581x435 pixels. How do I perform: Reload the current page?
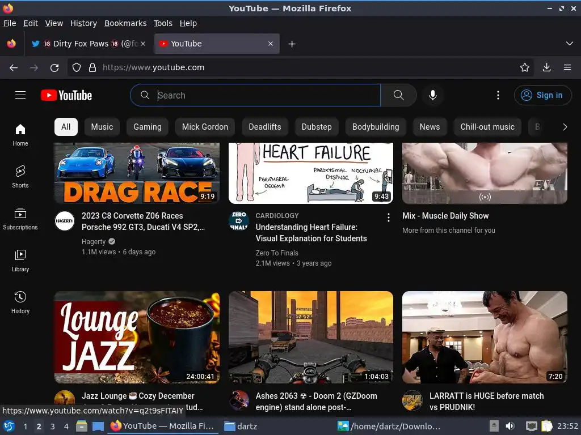click(x=54, y=68)
